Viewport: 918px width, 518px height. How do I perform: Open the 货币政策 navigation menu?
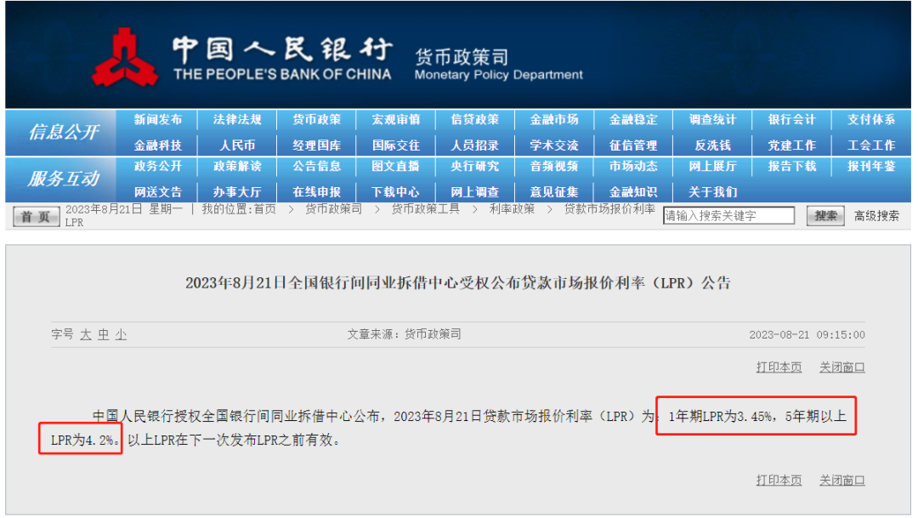click(316, 120)
